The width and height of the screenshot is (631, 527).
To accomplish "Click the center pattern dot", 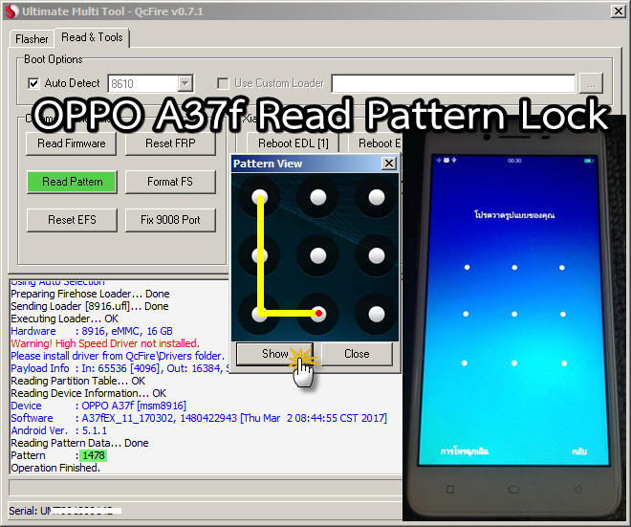I will [318, 255].
